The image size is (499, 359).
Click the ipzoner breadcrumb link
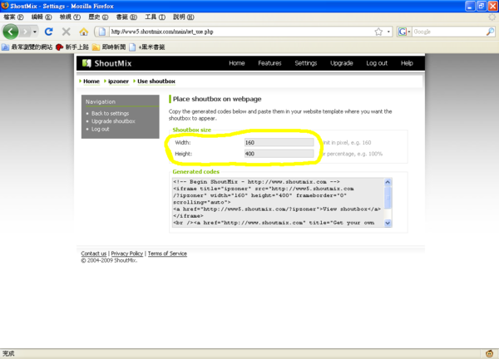(118, 81)
